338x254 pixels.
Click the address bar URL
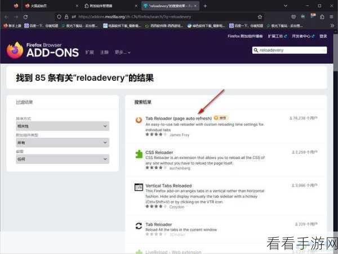[135, 17]
